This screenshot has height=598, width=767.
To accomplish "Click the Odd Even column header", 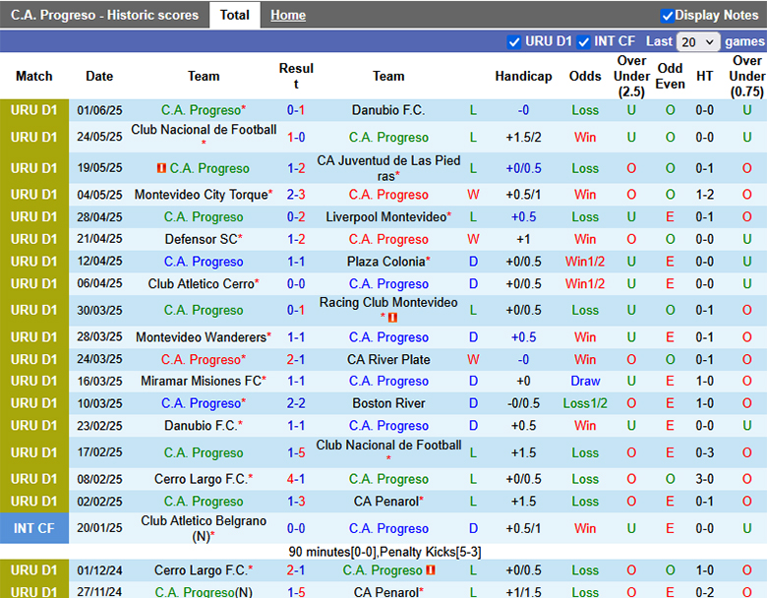I will pyautogui.click(x=670, y=77).
